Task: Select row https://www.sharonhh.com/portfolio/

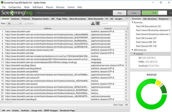Action: point(63,72)
